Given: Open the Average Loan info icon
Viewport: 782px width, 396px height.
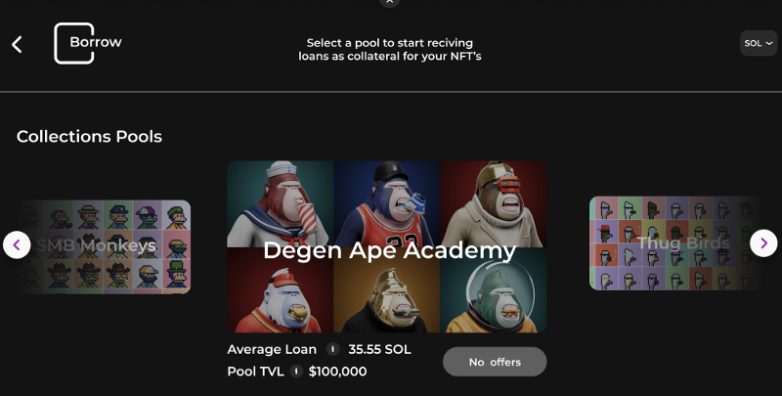Looking at the screenshot, I should pyautogui.click(x=332, y=349).
